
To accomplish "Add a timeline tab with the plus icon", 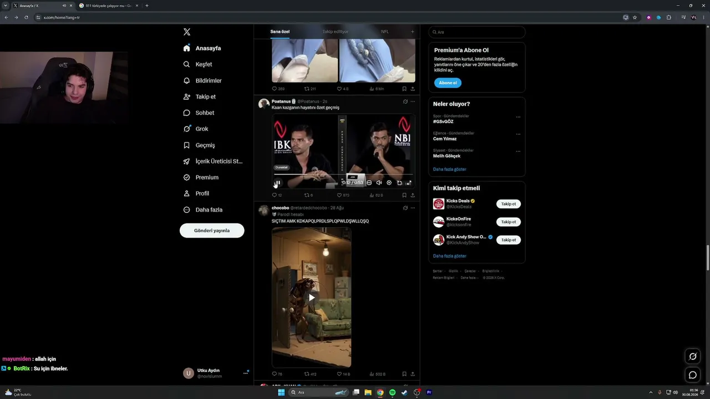I will pyautogui.click(x=412, y=32).
